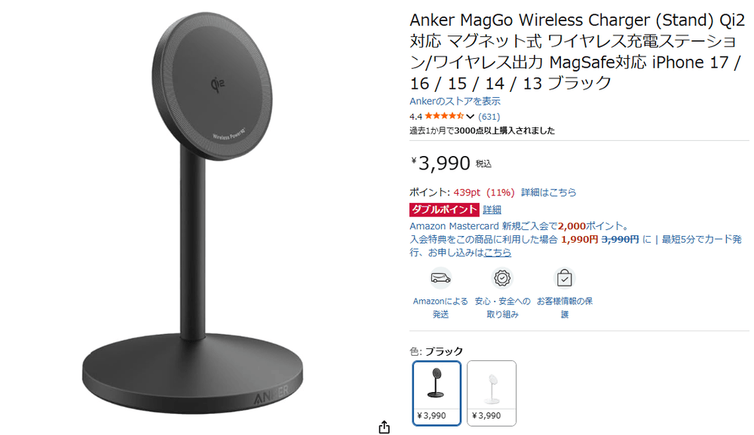Viewport: 754px width, 435px height.
Task: Click こちら card application link
Action: (x=498, y=253)
